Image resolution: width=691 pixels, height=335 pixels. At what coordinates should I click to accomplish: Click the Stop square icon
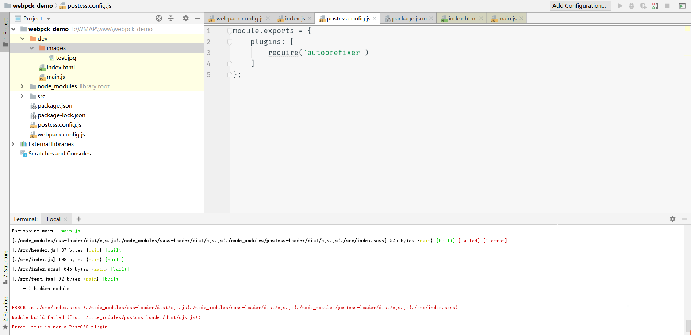click(667, 6)
